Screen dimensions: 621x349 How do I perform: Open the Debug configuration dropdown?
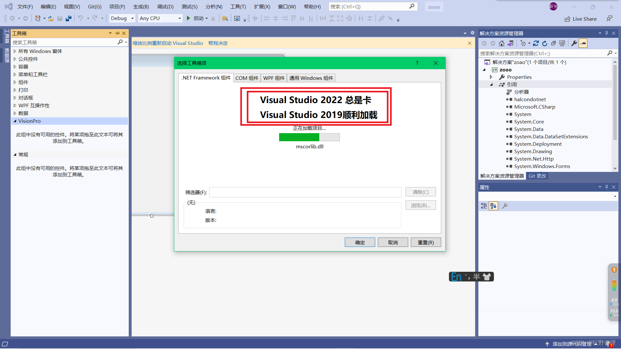pos(122,18)
